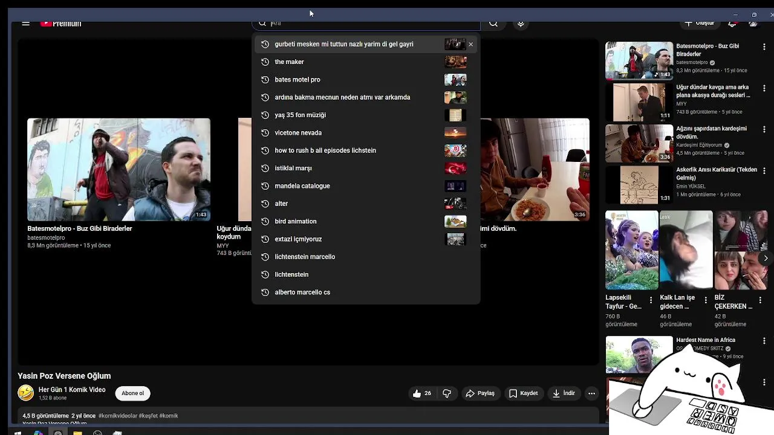Remove 'gurbeti mesken mi tuttun' suggestion with X

pyautogui.click(x=470, y=44)
